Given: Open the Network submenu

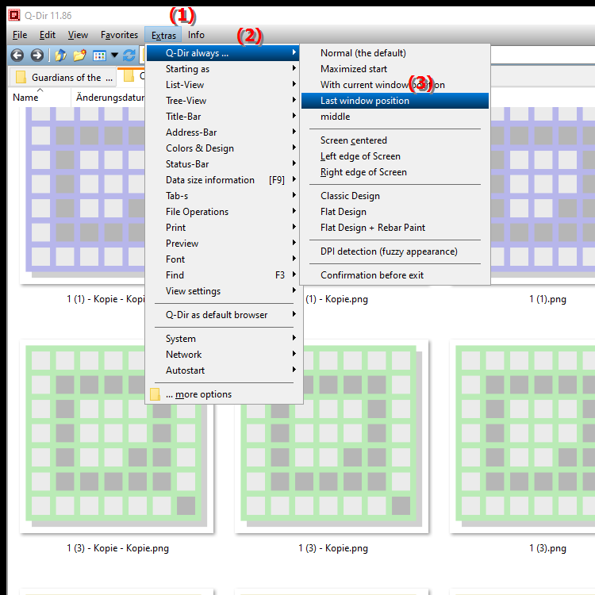Looking at the screenshot, I should (223, 355).
